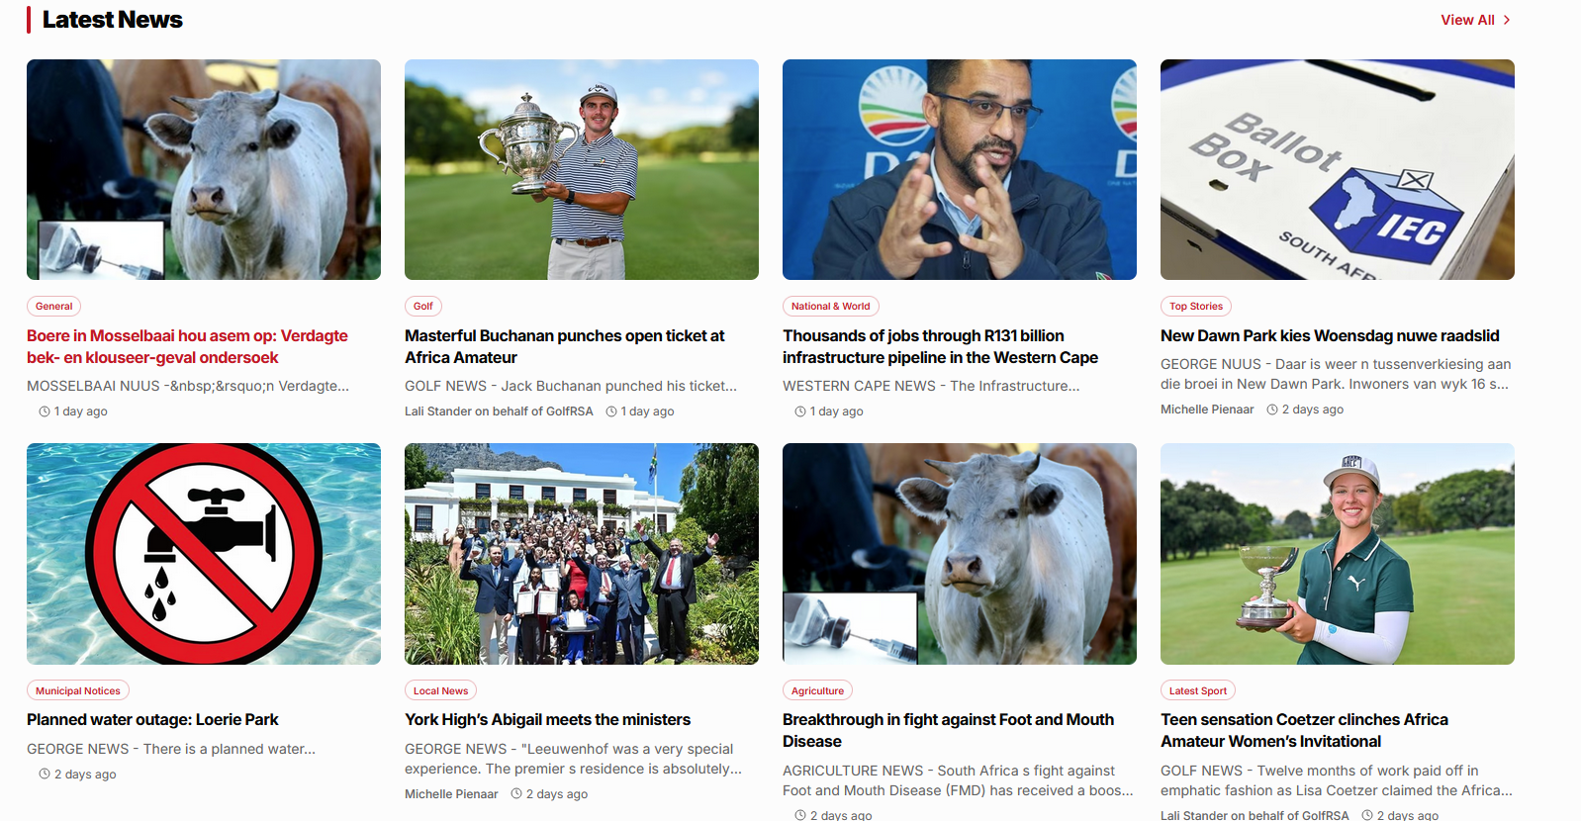The width and height of the screenshot is (1581, 821).
Task: Open the no-water tap sign image
Action: [x=204, y=554]
